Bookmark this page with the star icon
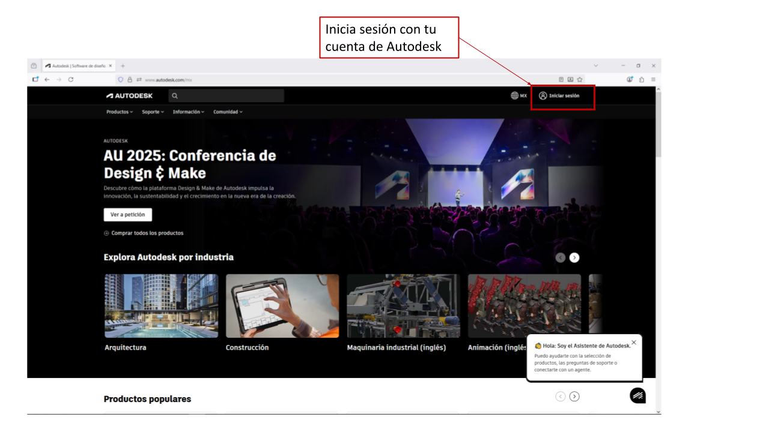 click(580, 79)
